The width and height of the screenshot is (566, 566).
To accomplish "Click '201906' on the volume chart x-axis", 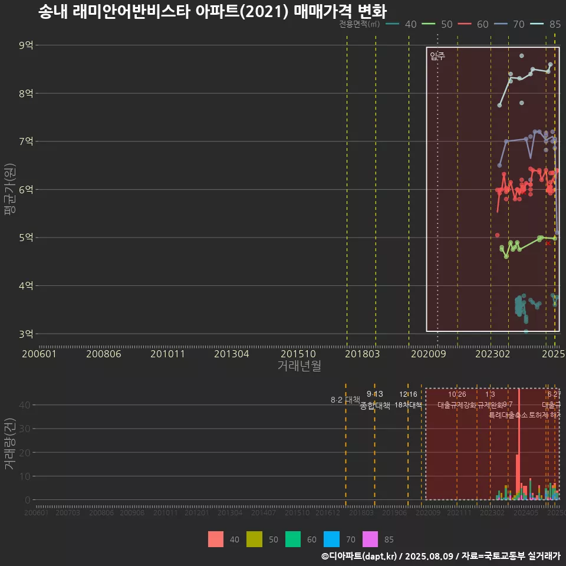I will click(x=394, y=512).
